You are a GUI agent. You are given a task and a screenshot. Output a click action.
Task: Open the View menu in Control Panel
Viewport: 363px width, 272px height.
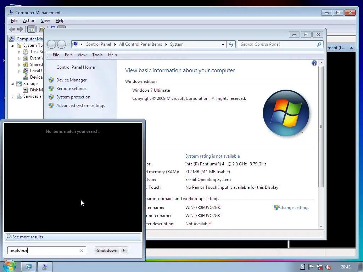click(x=82, y=55)
